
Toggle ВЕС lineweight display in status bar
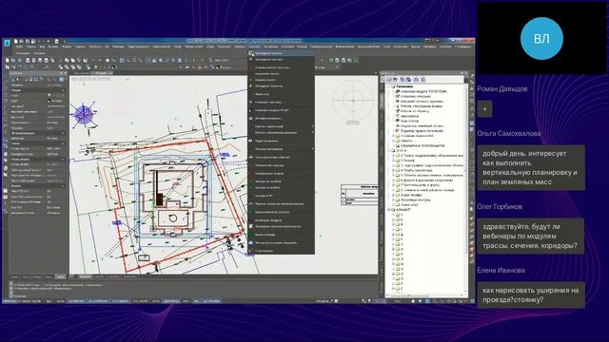[x=196, y=301]
